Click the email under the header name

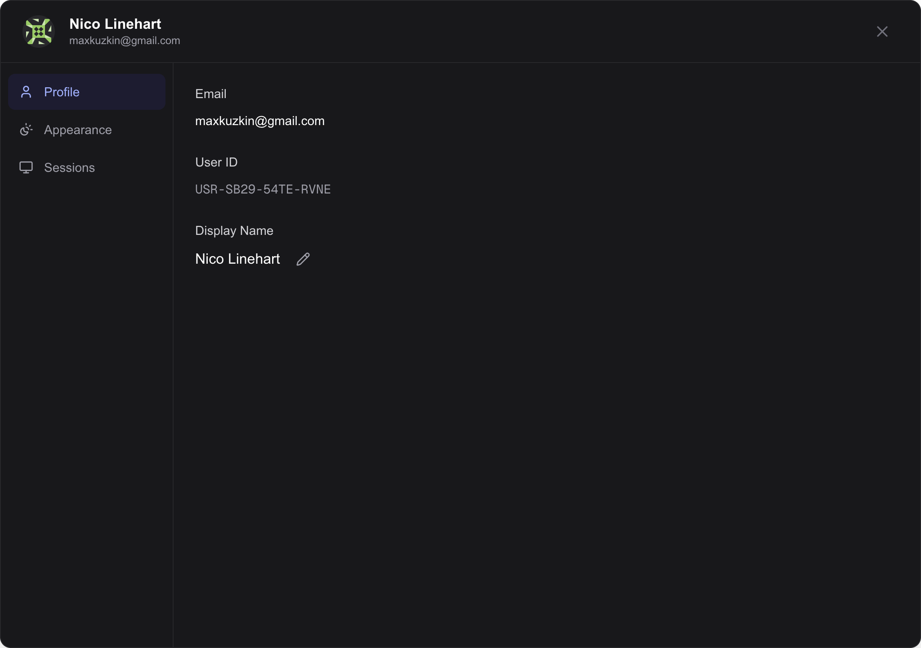click(x=125, y=40)
